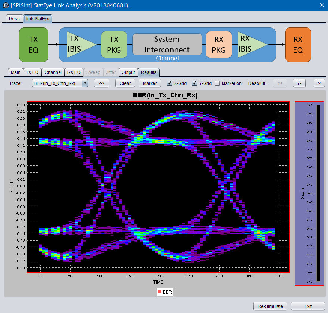Click the question mark help button
The image size is (328, 313).
(x=319, y=83)
